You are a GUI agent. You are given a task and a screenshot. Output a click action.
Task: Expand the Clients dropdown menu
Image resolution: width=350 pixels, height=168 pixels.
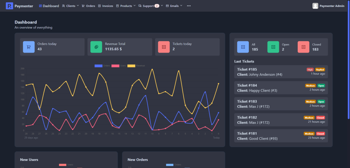(x=70, y=6)
